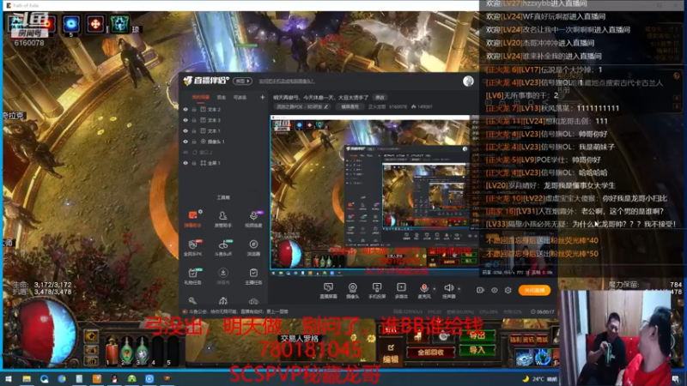Open File Explorer from taskbar
The image size is (687, 386).
point(27,378)
